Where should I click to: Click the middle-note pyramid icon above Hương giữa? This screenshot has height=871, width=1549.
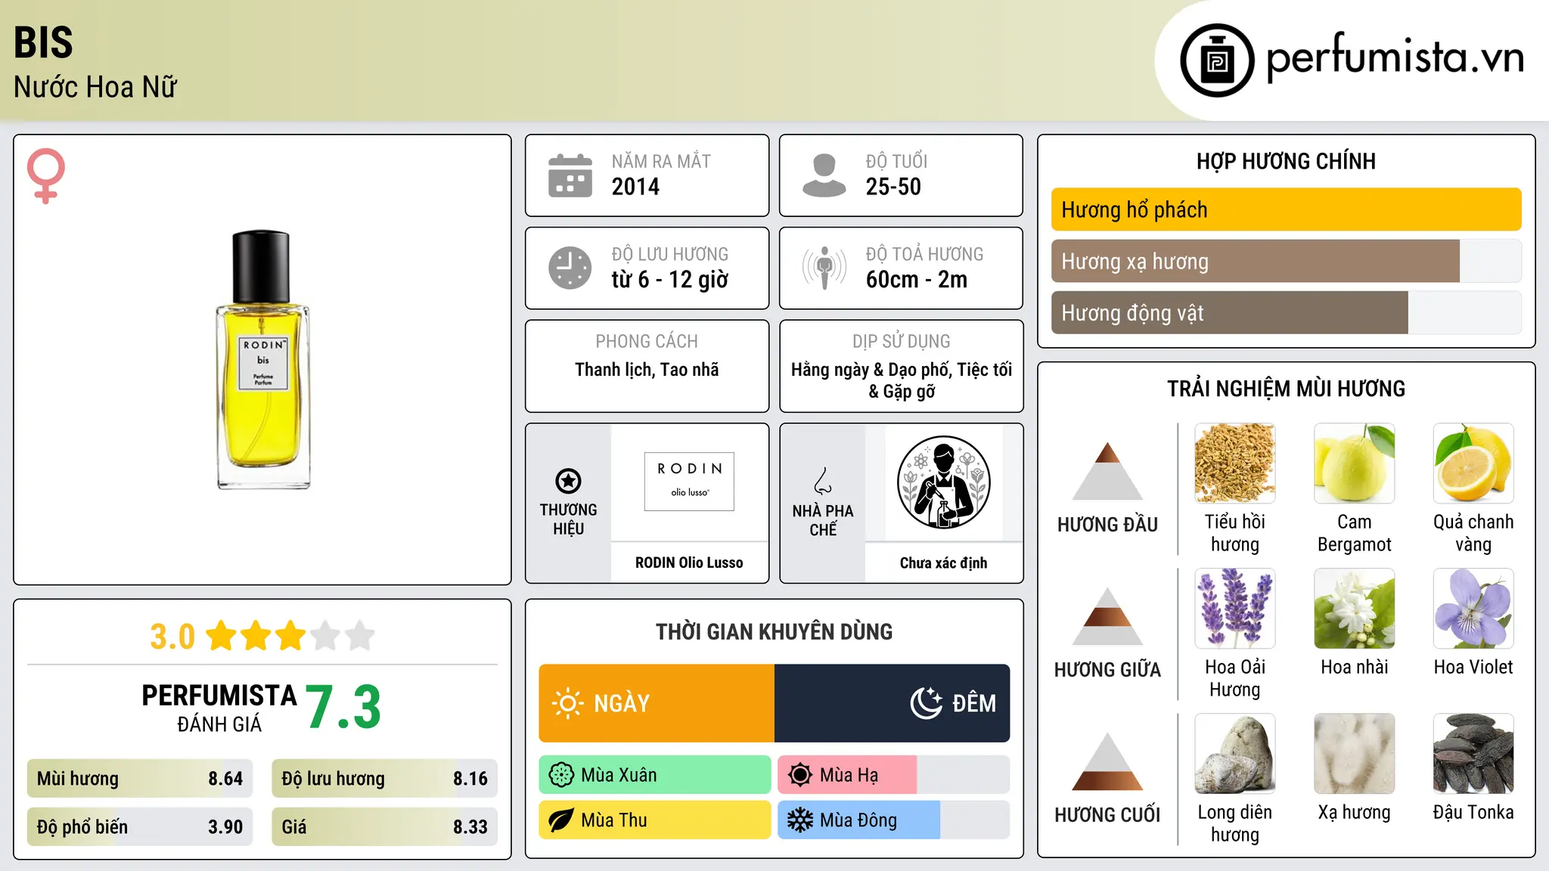(x=1107, y=616)
